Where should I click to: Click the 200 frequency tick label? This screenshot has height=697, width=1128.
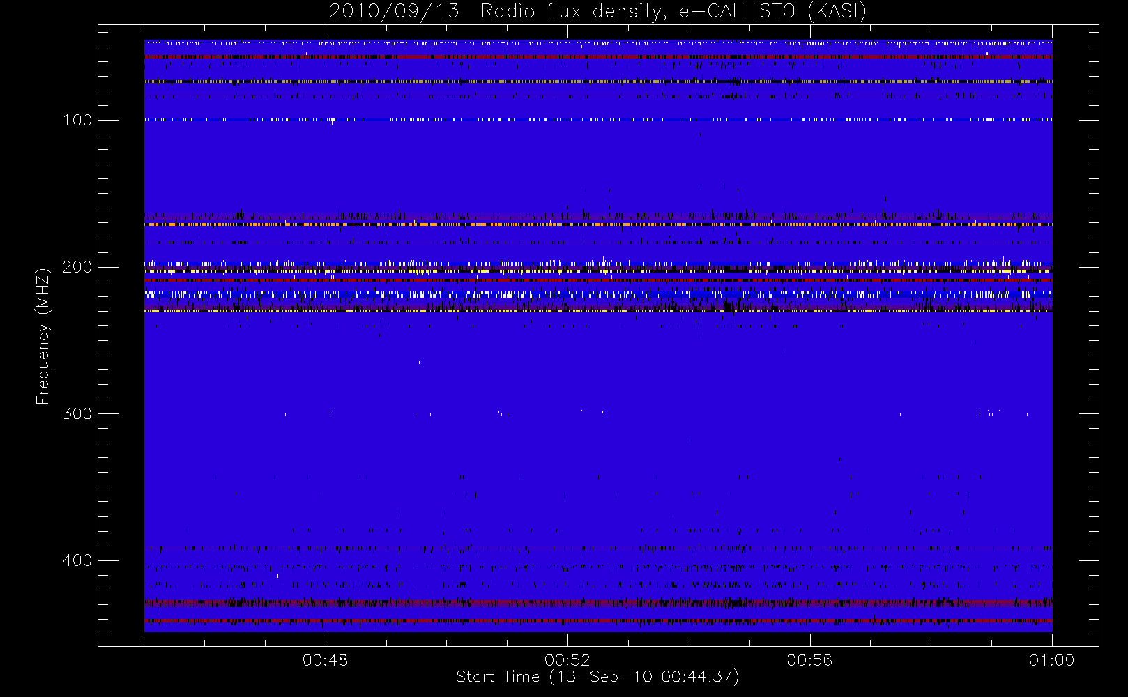click(77, 267)
